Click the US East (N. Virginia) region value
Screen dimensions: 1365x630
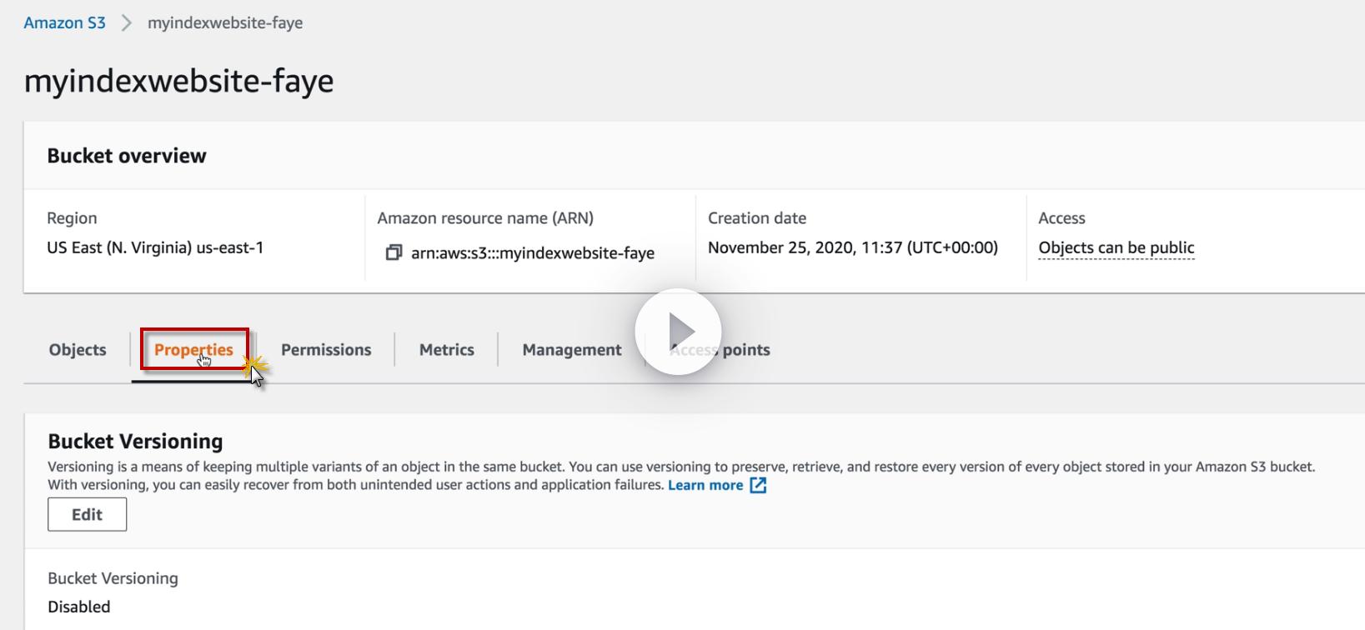155,247
